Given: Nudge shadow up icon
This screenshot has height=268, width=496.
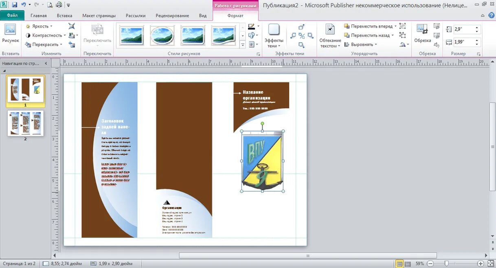Looking at the screenshot, I should click(302, 27).
